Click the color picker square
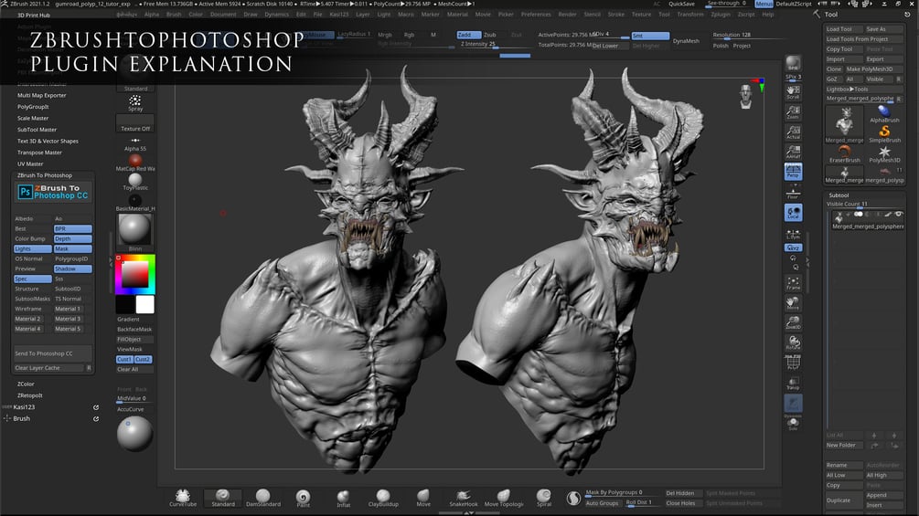This screenshot has width=919, height=516. tap(134, 274)
